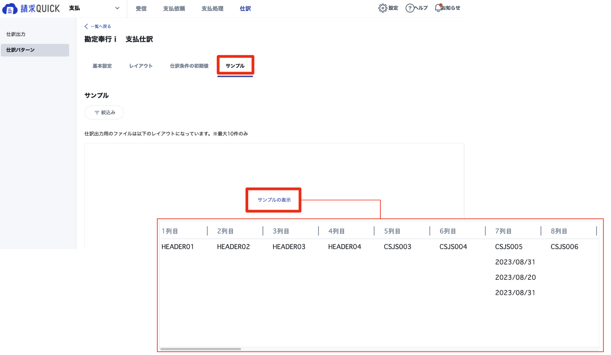This screenshot has height=355, width=611.
Task: Open the 仕訳 menu
Action: click(245, 9)
